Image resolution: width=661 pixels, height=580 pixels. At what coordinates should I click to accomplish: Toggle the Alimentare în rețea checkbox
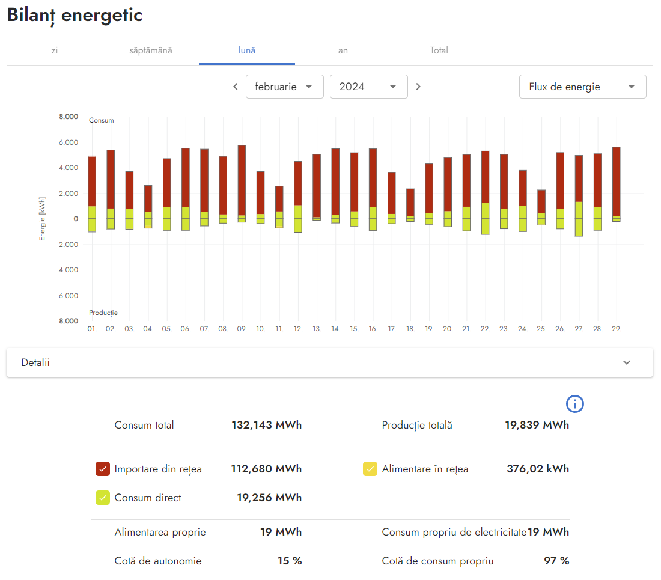tap(370, 469)
